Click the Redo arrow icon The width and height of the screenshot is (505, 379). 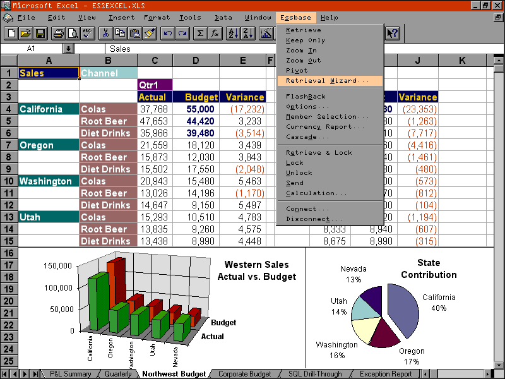182,33
